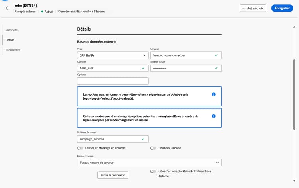Go back using the left arrow icon
The image size is (299, 188).
coord(8,8)
